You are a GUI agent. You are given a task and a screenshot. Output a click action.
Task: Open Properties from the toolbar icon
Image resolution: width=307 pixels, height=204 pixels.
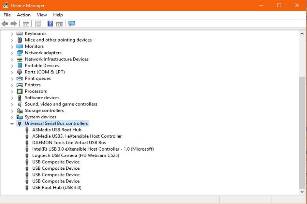[38, 23]
